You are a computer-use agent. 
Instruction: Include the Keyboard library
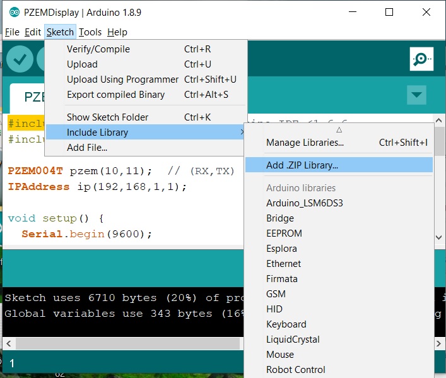[x=339, y=324]
